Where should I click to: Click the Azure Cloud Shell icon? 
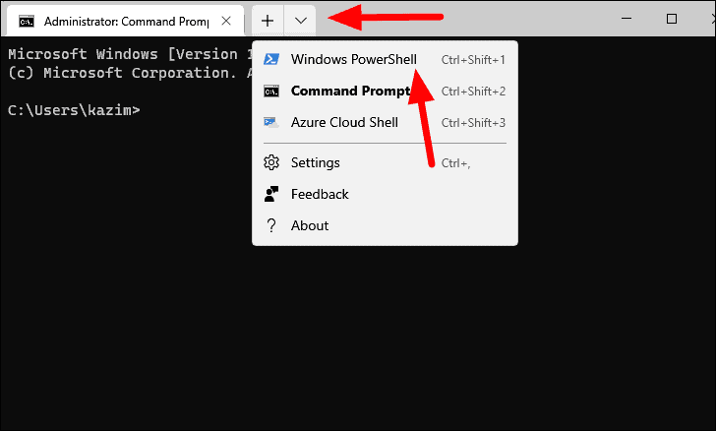click(x=271, y=122)
